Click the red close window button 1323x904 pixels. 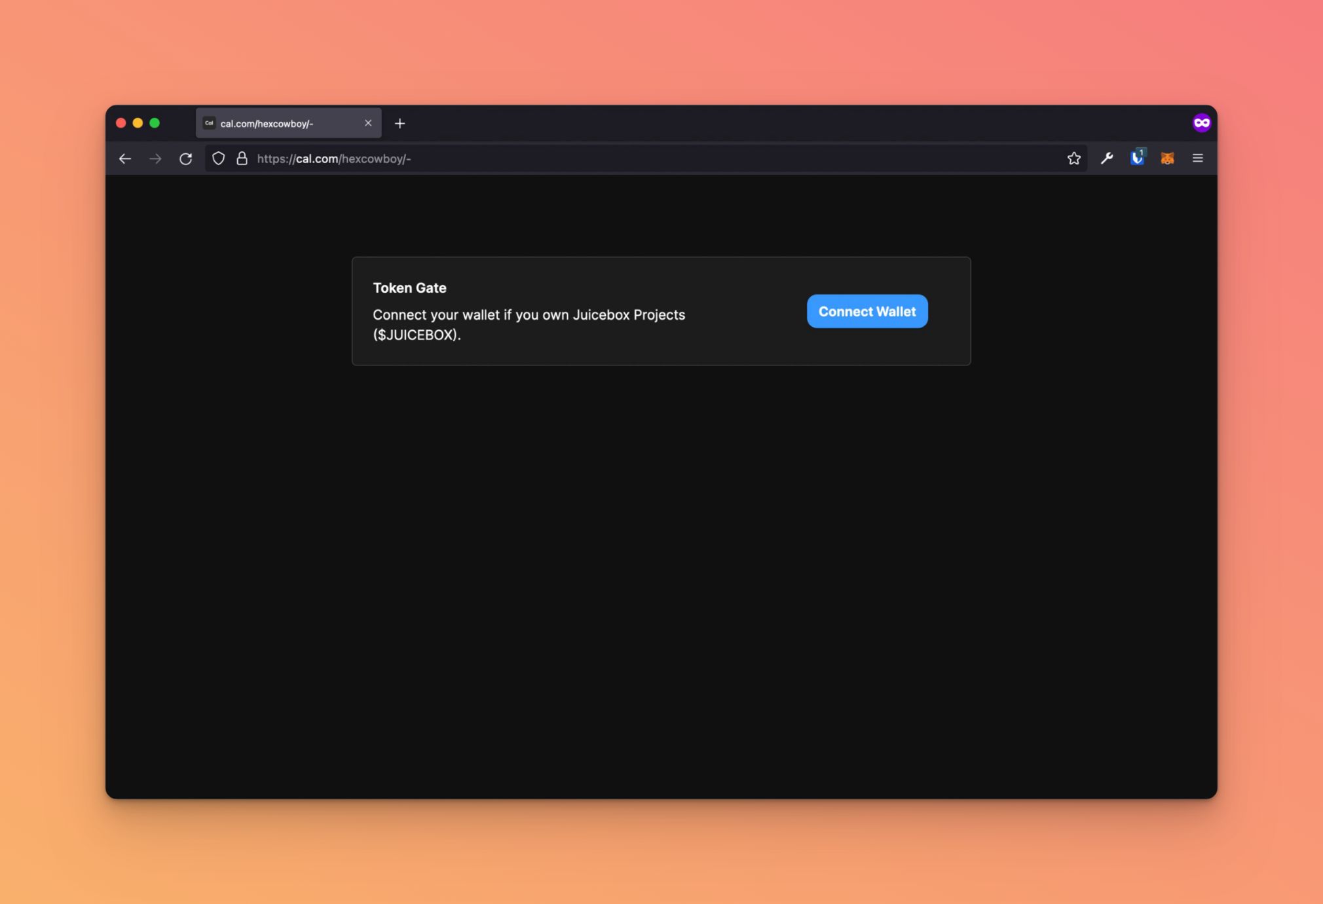click(121, 123)
